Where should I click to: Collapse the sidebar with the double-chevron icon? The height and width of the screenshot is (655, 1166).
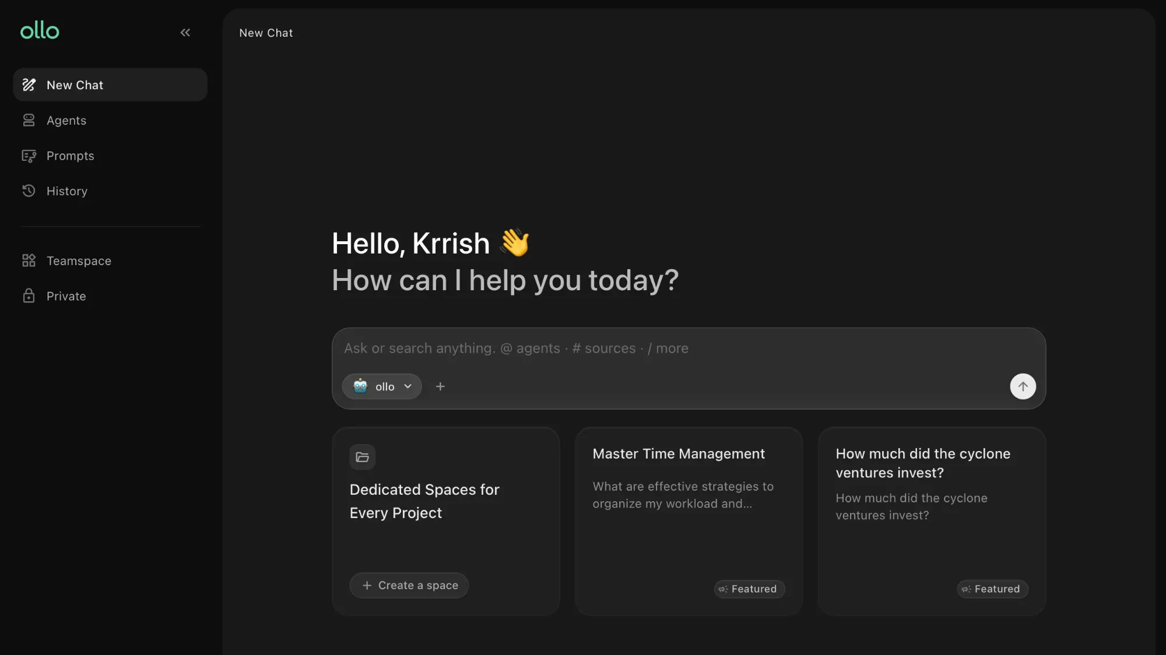(185, 33)
